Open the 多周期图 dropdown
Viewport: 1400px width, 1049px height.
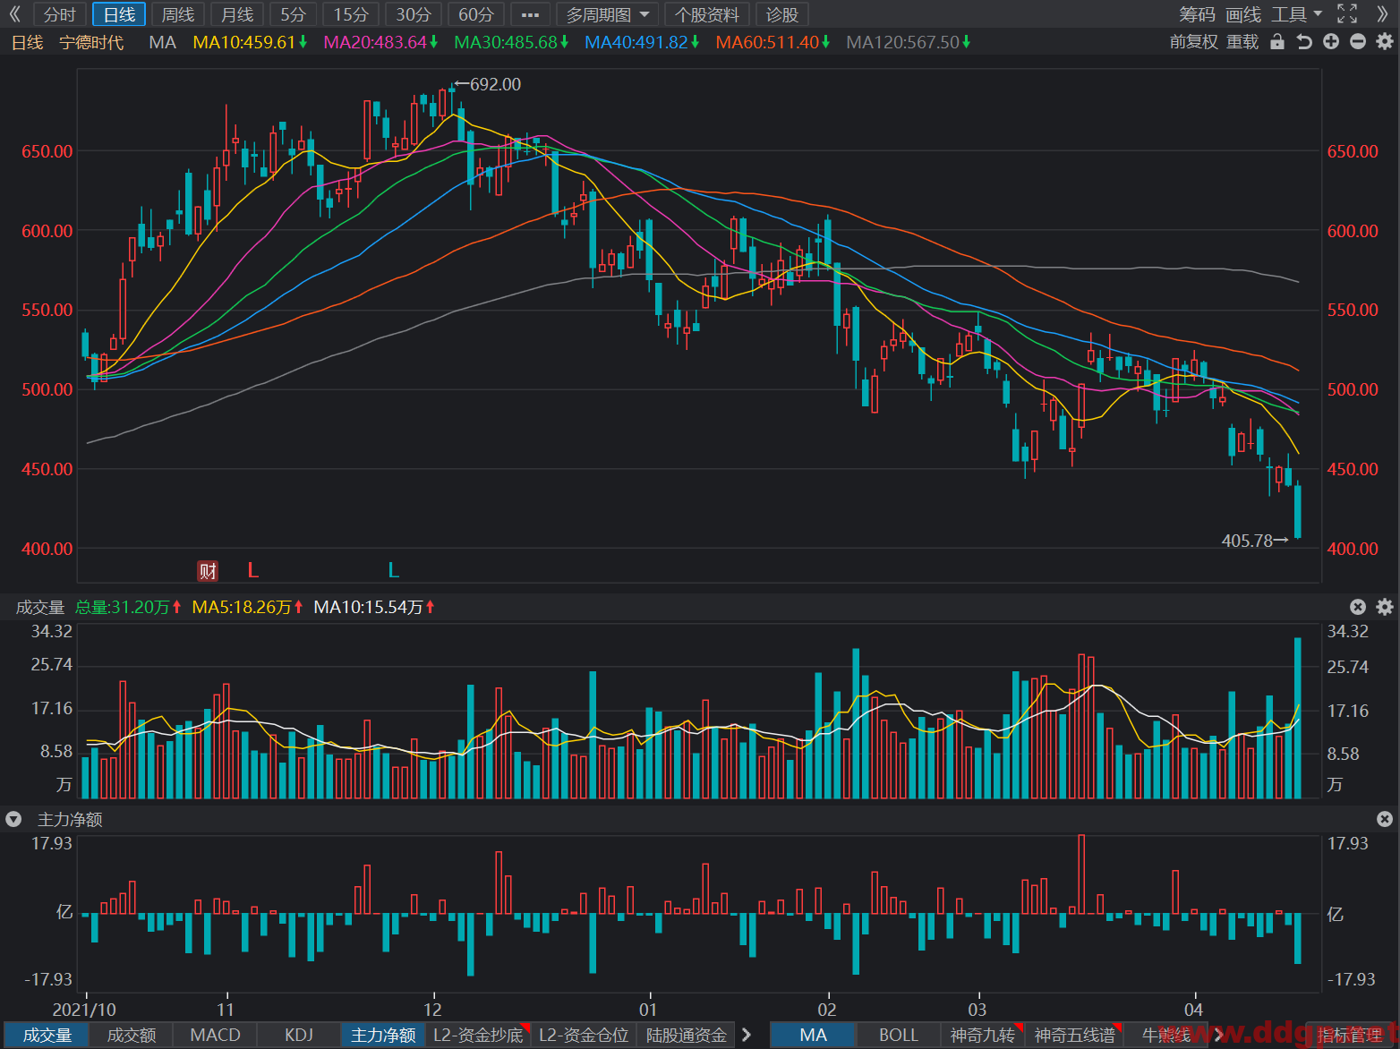click(608, 14)
